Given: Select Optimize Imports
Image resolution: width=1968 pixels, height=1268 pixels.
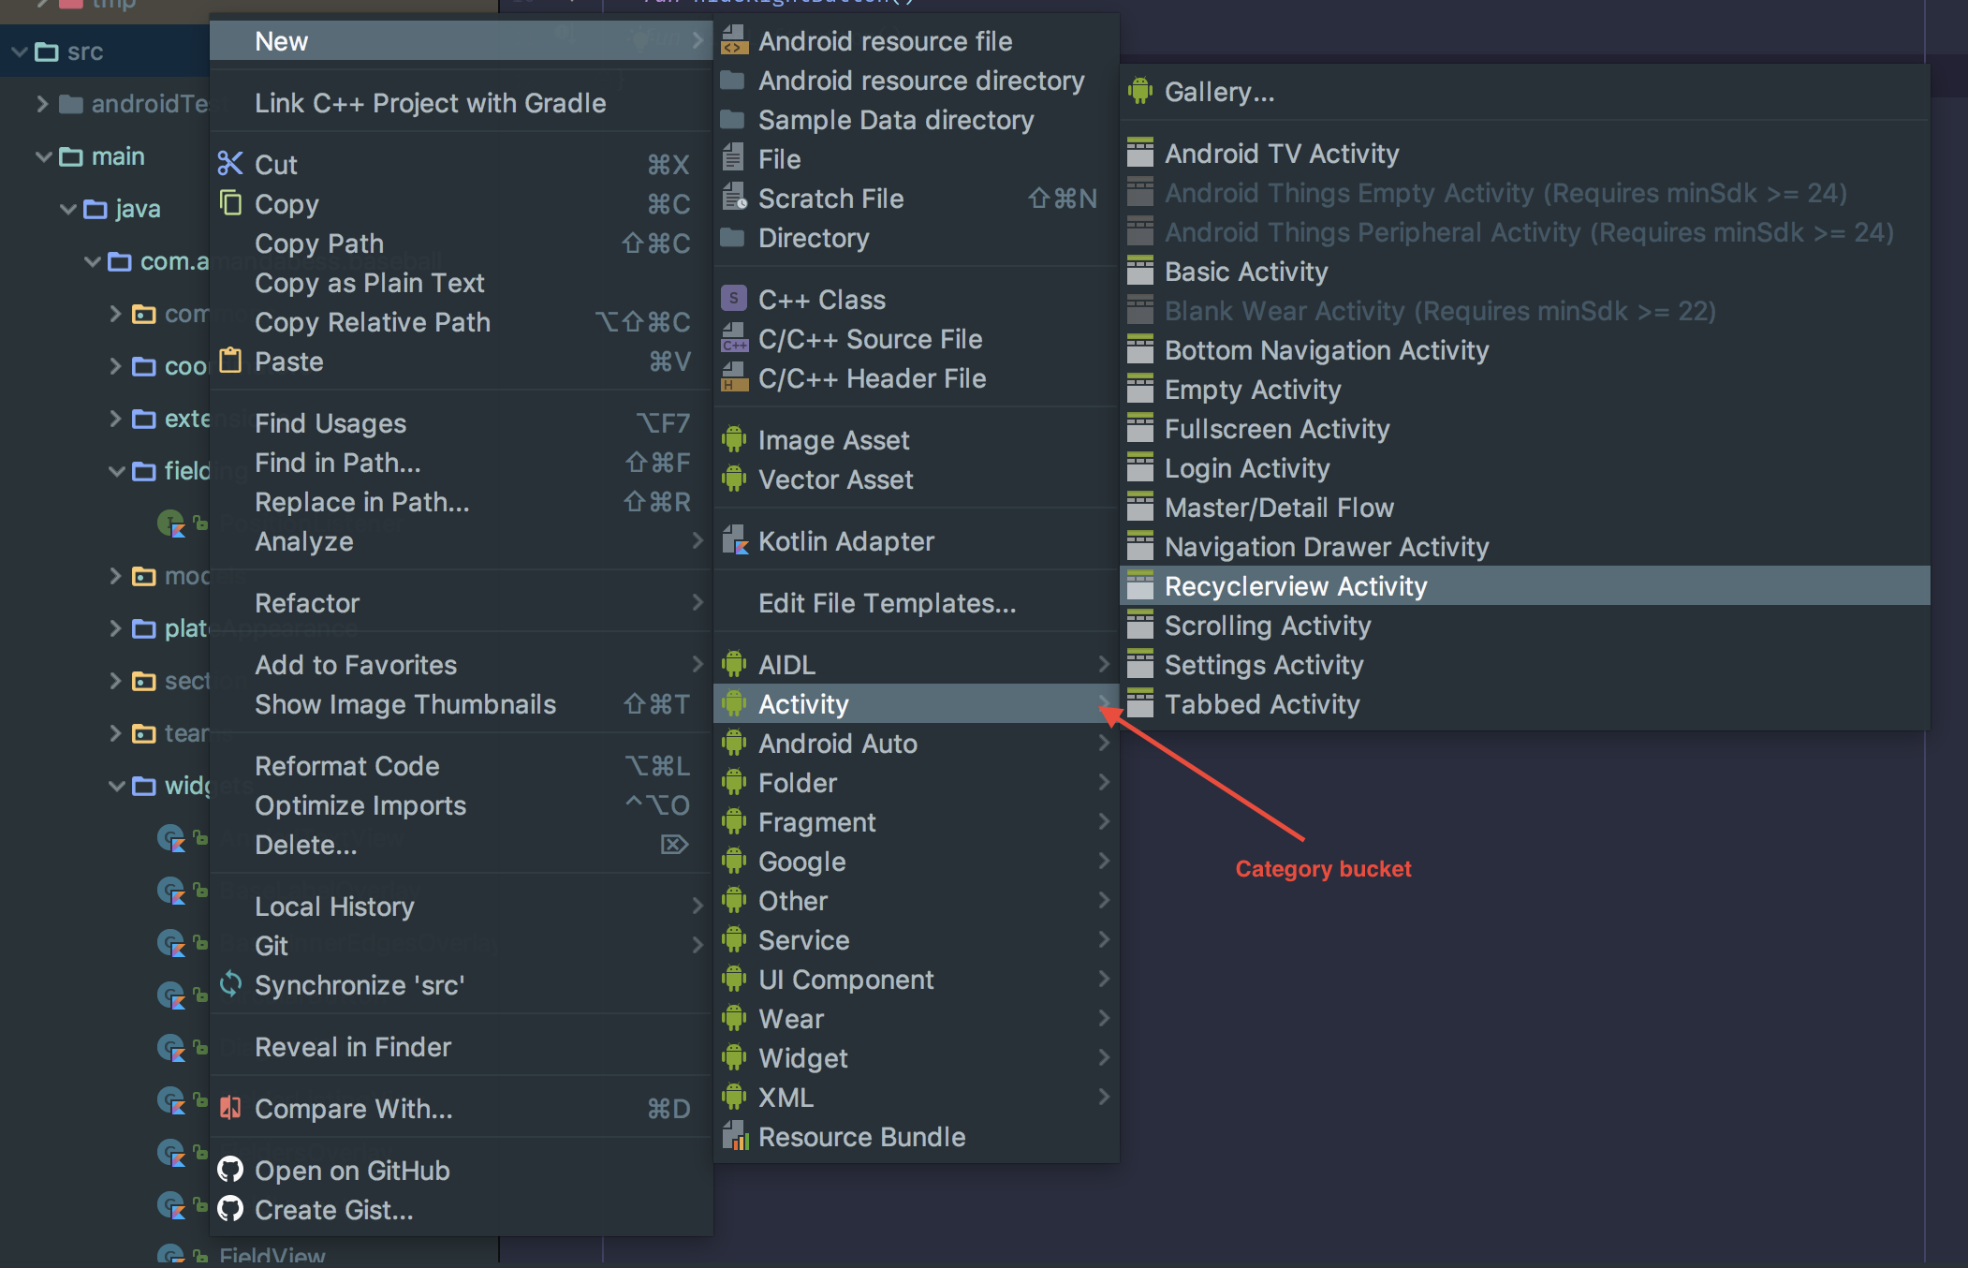Looking at the screenshot, I should pyautogui.click(x=462, y=804).
